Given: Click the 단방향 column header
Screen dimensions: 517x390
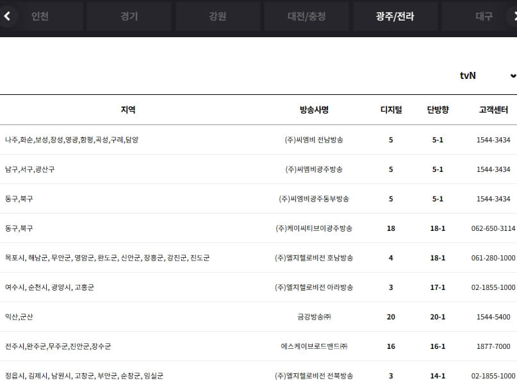Looking at the screenshot, I should 438,110.
